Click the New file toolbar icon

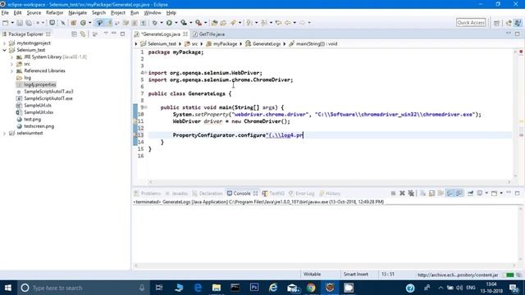[x=6, y=23]
